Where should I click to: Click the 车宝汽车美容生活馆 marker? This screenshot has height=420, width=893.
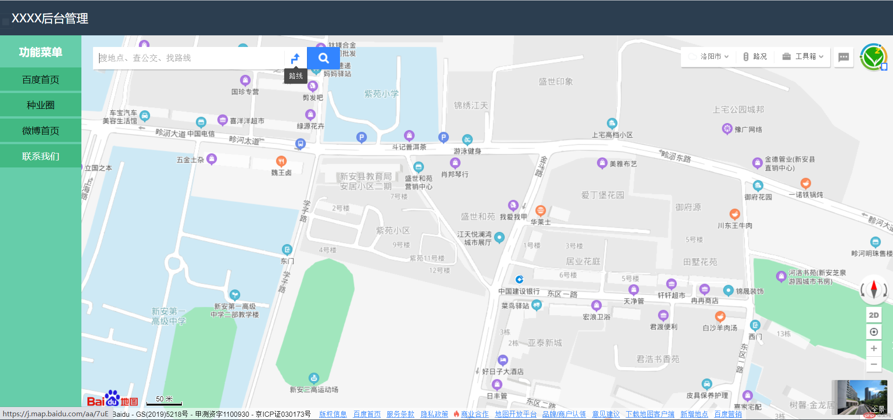(x=145, y=115)
